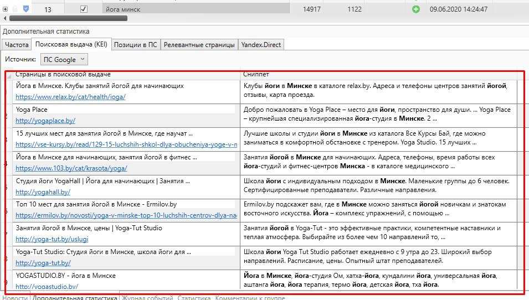Click date cell 09.06.2020 14:24:47
This screenshot has height=300, width=529.
(459, 9)
